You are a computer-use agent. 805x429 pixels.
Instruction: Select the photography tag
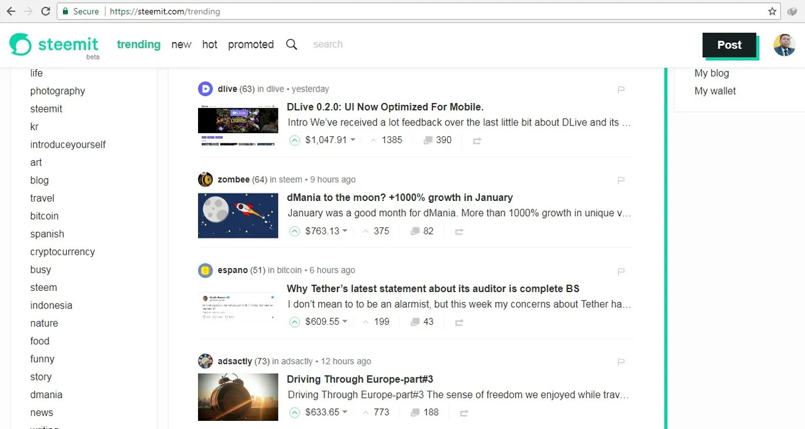point(57,91)
